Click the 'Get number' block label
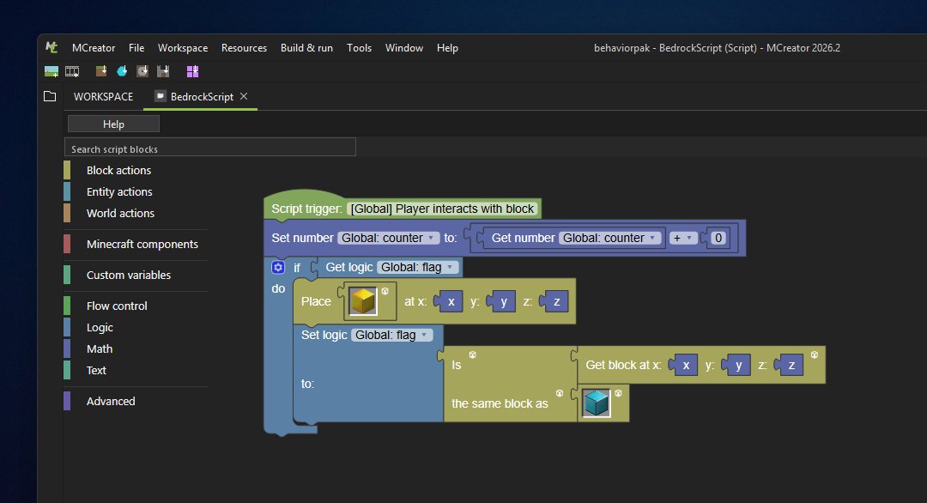Image resolution: width=927 pixels, height=503 pixels. (x=523, y=238)
